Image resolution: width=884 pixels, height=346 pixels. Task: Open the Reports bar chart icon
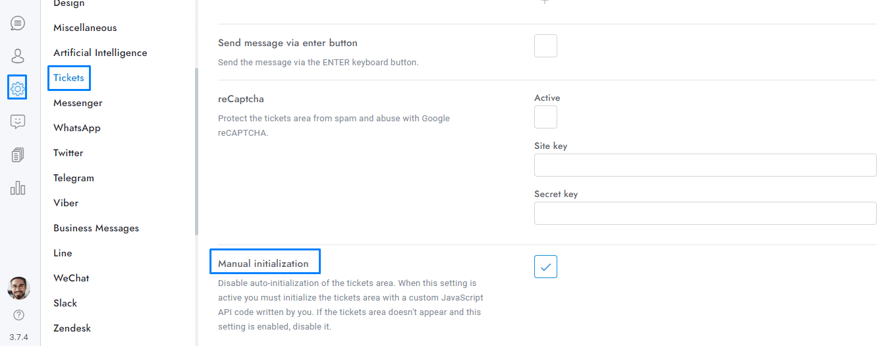coord(18,188)
